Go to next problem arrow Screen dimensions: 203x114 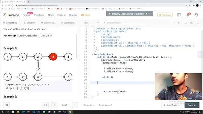click(75, 105)
